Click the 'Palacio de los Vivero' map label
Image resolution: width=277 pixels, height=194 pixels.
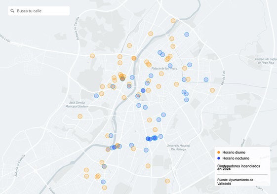164,69
